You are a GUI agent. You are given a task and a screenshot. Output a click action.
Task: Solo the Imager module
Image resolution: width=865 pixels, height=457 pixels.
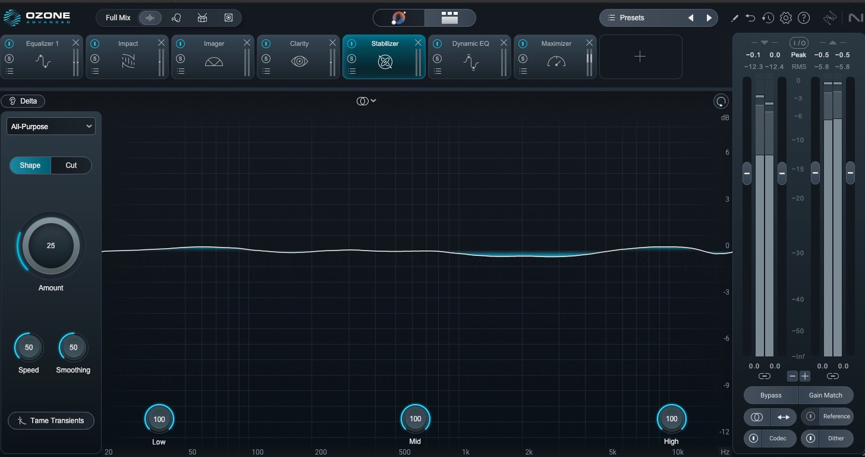180,59
